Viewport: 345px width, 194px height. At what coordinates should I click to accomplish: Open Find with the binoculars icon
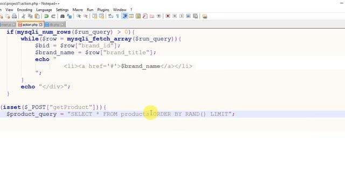63,16
